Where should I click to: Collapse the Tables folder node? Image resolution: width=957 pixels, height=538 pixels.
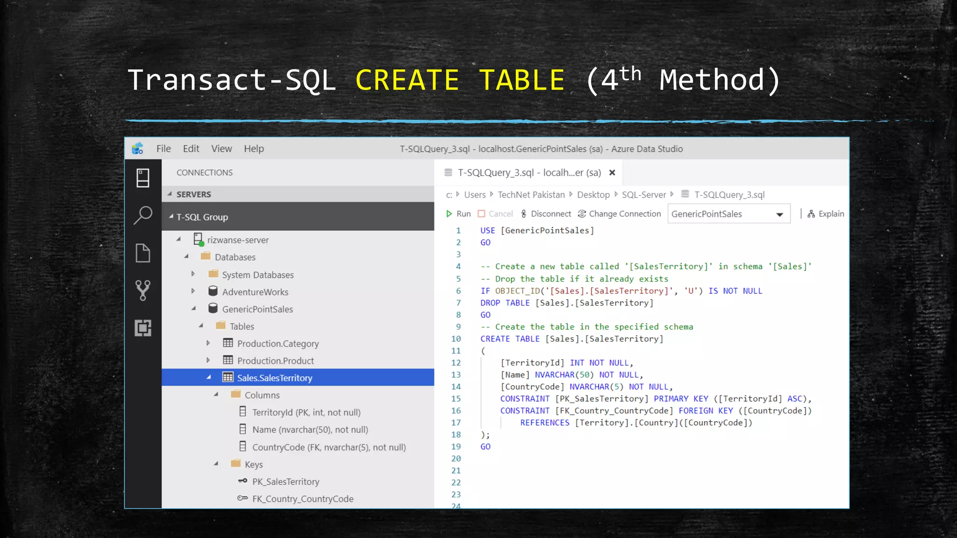point(201,326)
